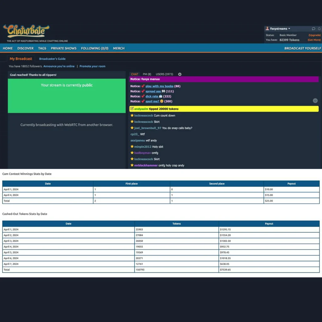Screen dimensions: 322x322
Task: Click the 'First place' column header
Action: tap(131, 184)
